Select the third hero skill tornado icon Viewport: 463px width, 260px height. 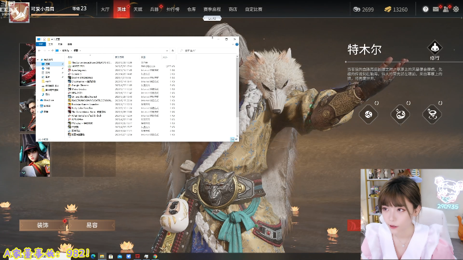click(x=432, y=114)
